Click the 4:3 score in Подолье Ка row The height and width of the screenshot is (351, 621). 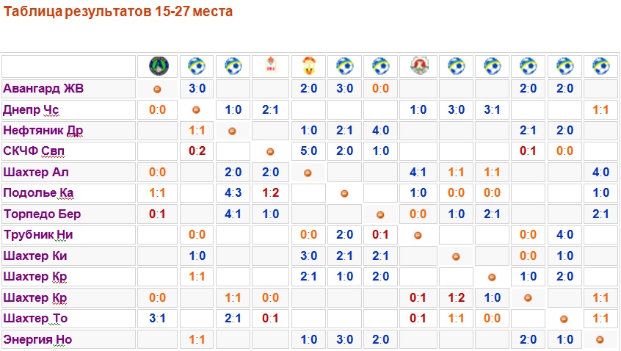click(233, 194)
